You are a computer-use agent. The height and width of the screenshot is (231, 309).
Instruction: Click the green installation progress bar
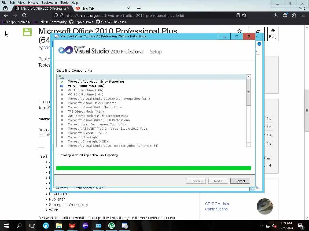[153, 168]
